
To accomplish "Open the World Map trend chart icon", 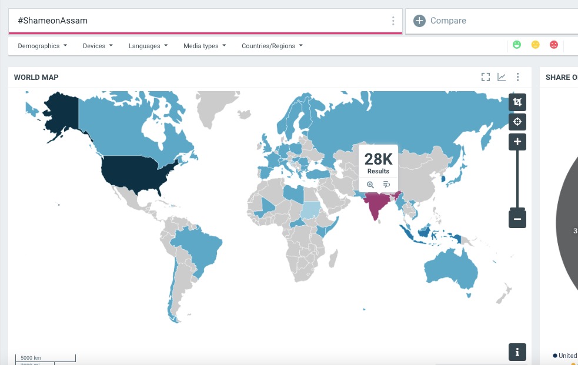I will pos(502,77).
